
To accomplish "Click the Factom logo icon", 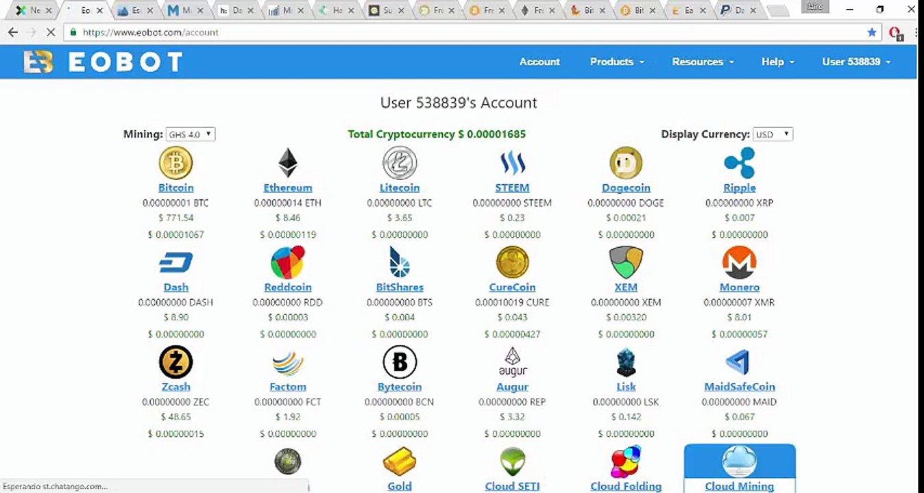I will tap(288, 362).
